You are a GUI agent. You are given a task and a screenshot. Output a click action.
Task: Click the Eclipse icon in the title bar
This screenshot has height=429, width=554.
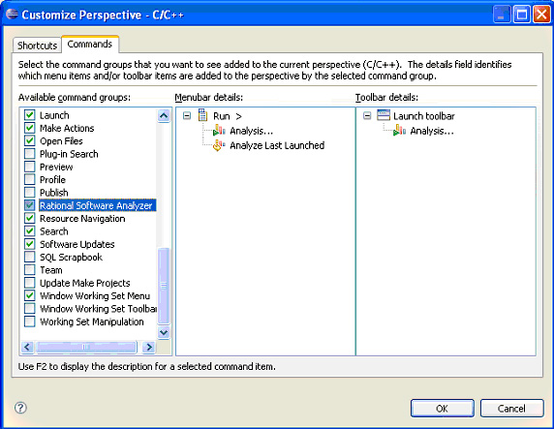12,15
